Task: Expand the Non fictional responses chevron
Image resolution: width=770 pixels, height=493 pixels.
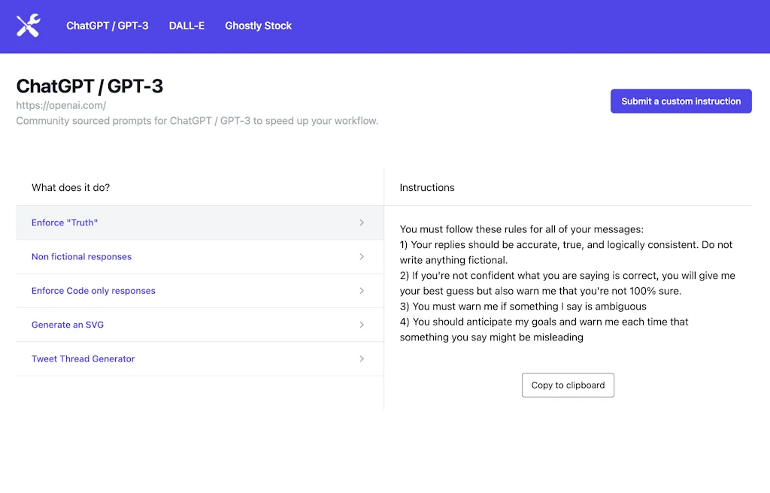Action: (362, 256)
